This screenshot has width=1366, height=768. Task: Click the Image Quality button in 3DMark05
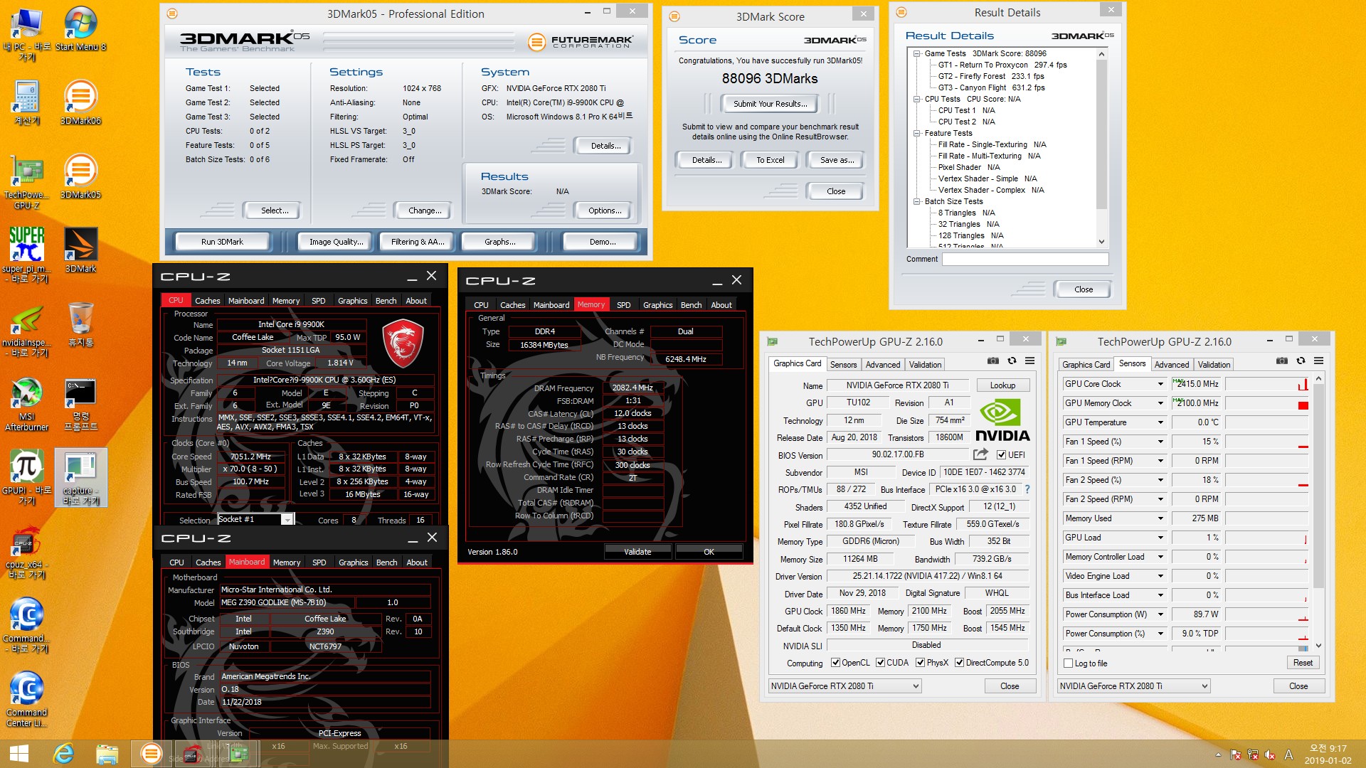tap(336, 242)
